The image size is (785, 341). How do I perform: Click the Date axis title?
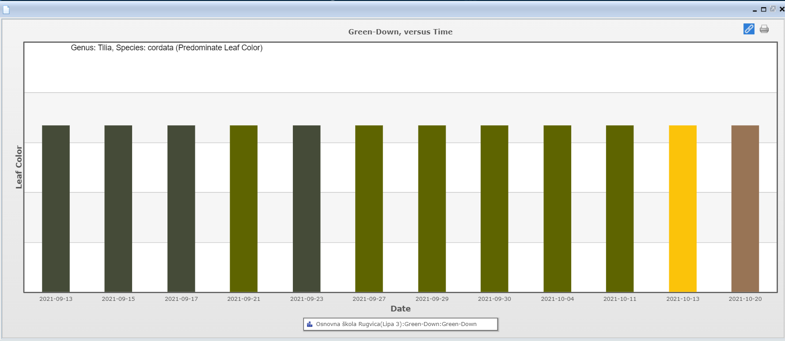400,309
